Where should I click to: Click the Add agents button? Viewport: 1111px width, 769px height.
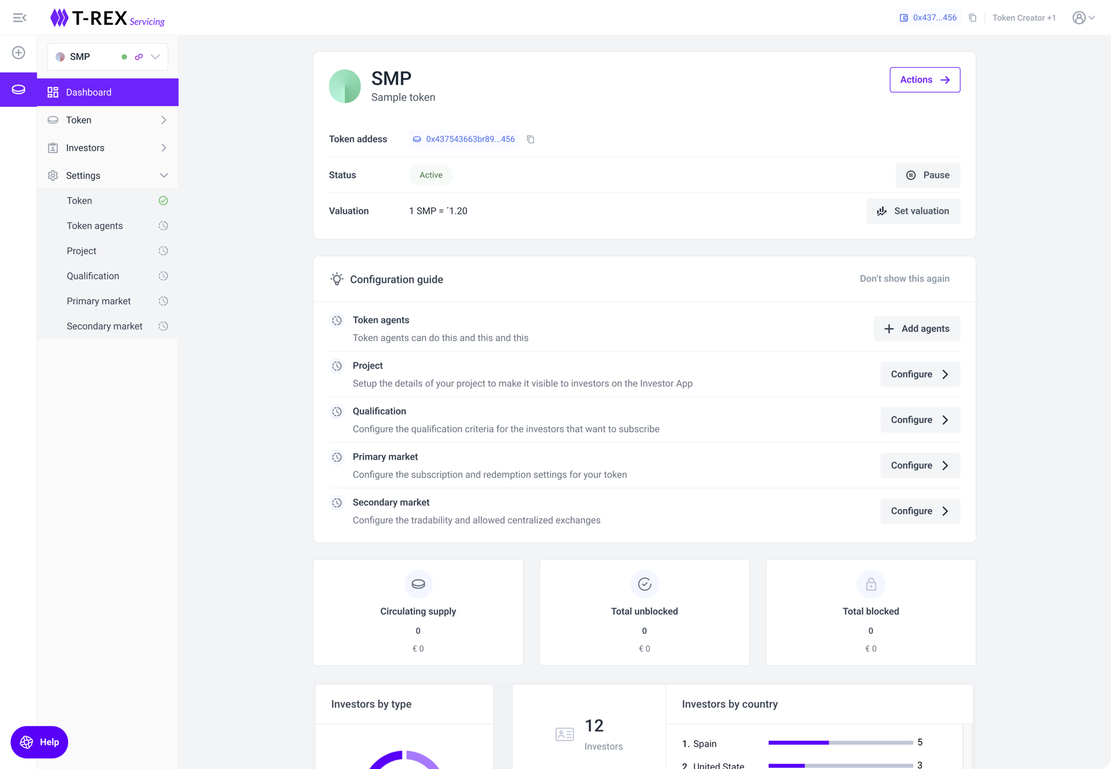pyautogui.click(x=916, y=328)
